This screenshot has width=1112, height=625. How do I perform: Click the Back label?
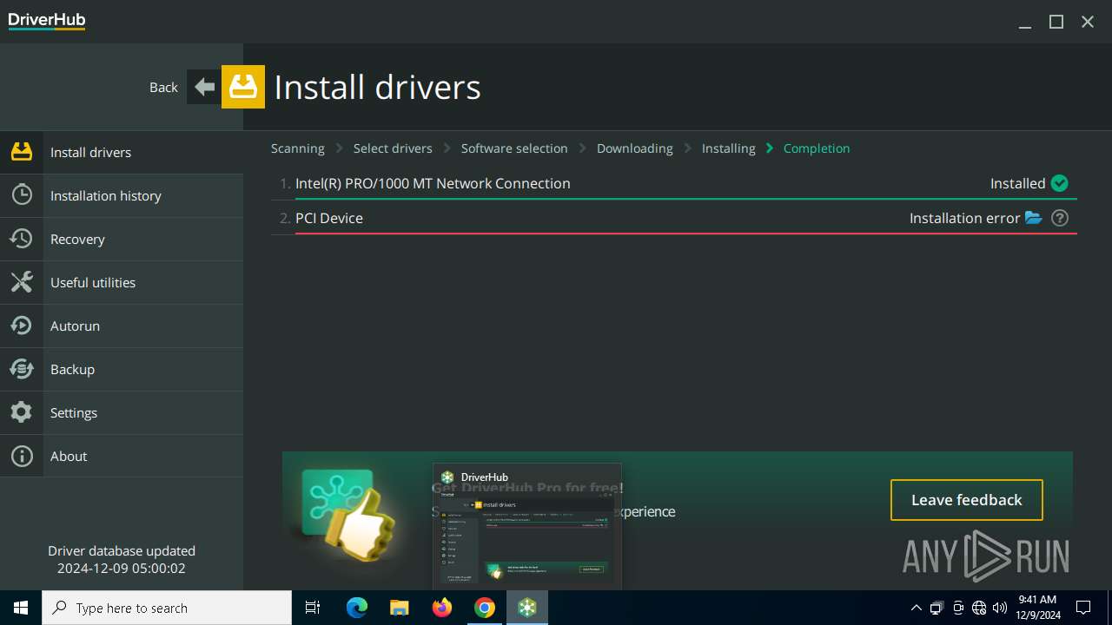tap(163, 87)
